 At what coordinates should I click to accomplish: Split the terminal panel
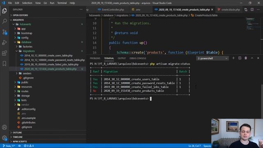[x=240, y=58]
